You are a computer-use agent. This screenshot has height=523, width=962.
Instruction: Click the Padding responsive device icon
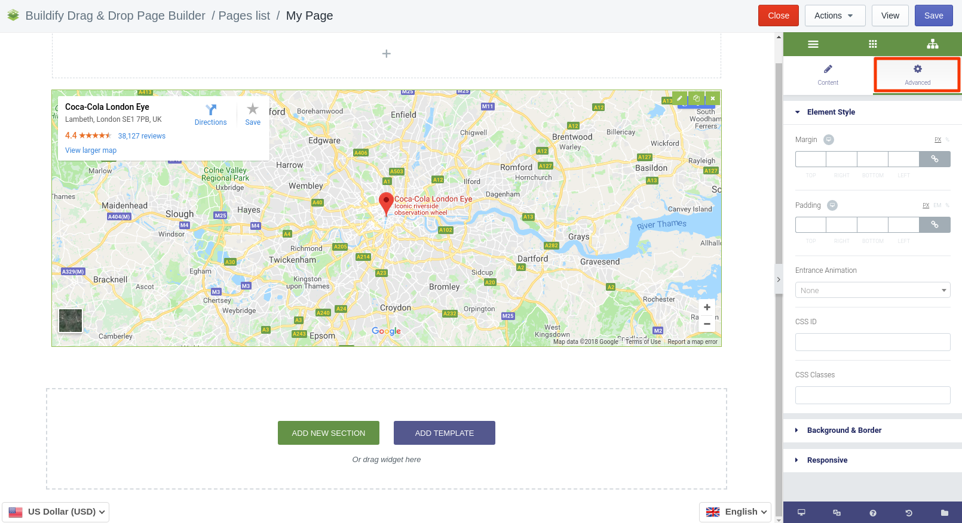(832, 205)
